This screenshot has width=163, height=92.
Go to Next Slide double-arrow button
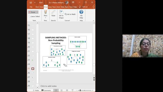pyautogui.click(x=94, y=80)
